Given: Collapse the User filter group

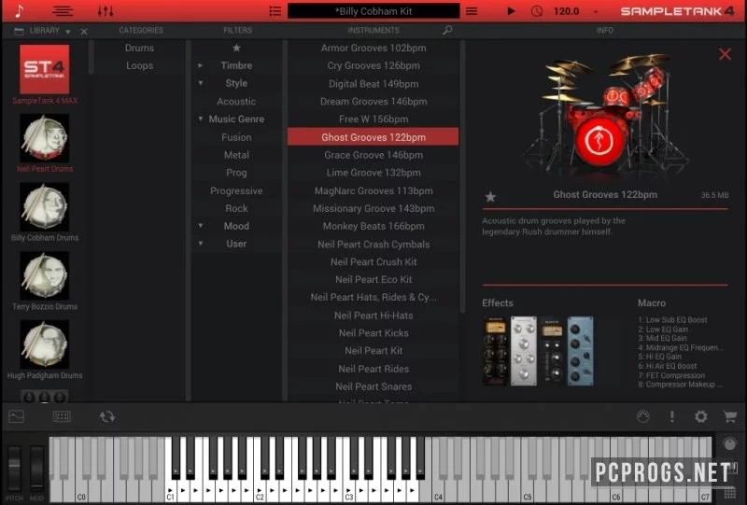Looking at the screenshot, I should (201, 243).
